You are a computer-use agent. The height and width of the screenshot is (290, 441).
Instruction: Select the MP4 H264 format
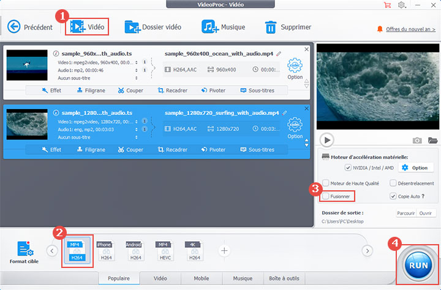(x=77, y=251)
